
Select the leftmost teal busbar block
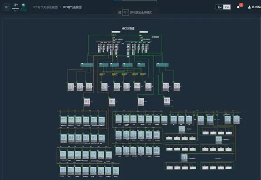coord(87,65)
